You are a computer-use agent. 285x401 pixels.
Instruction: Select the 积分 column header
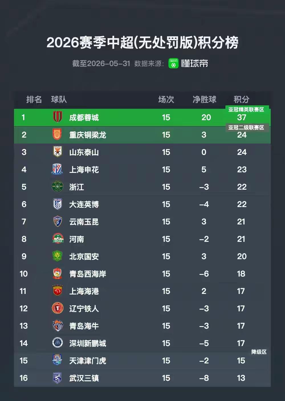(x=241, y=99)
